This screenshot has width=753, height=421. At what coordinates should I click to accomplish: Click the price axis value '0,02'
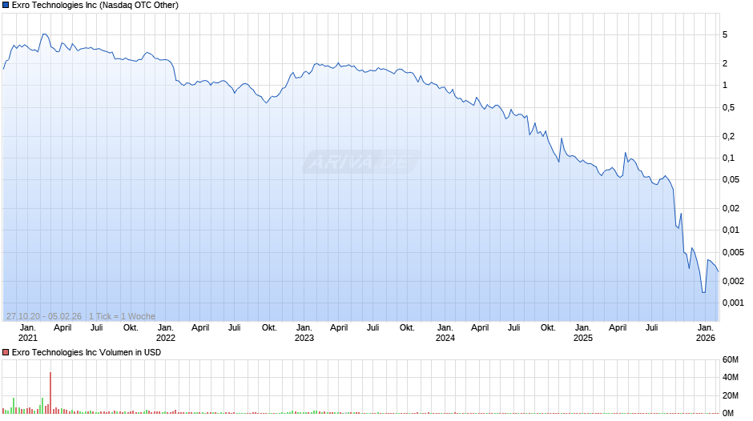coord(731,208)
